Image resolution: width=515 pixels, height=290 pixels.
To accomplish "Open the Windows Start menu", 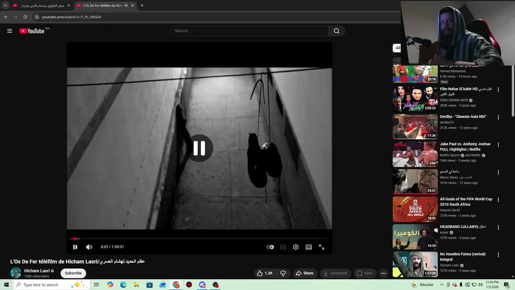I will [6, 285].
